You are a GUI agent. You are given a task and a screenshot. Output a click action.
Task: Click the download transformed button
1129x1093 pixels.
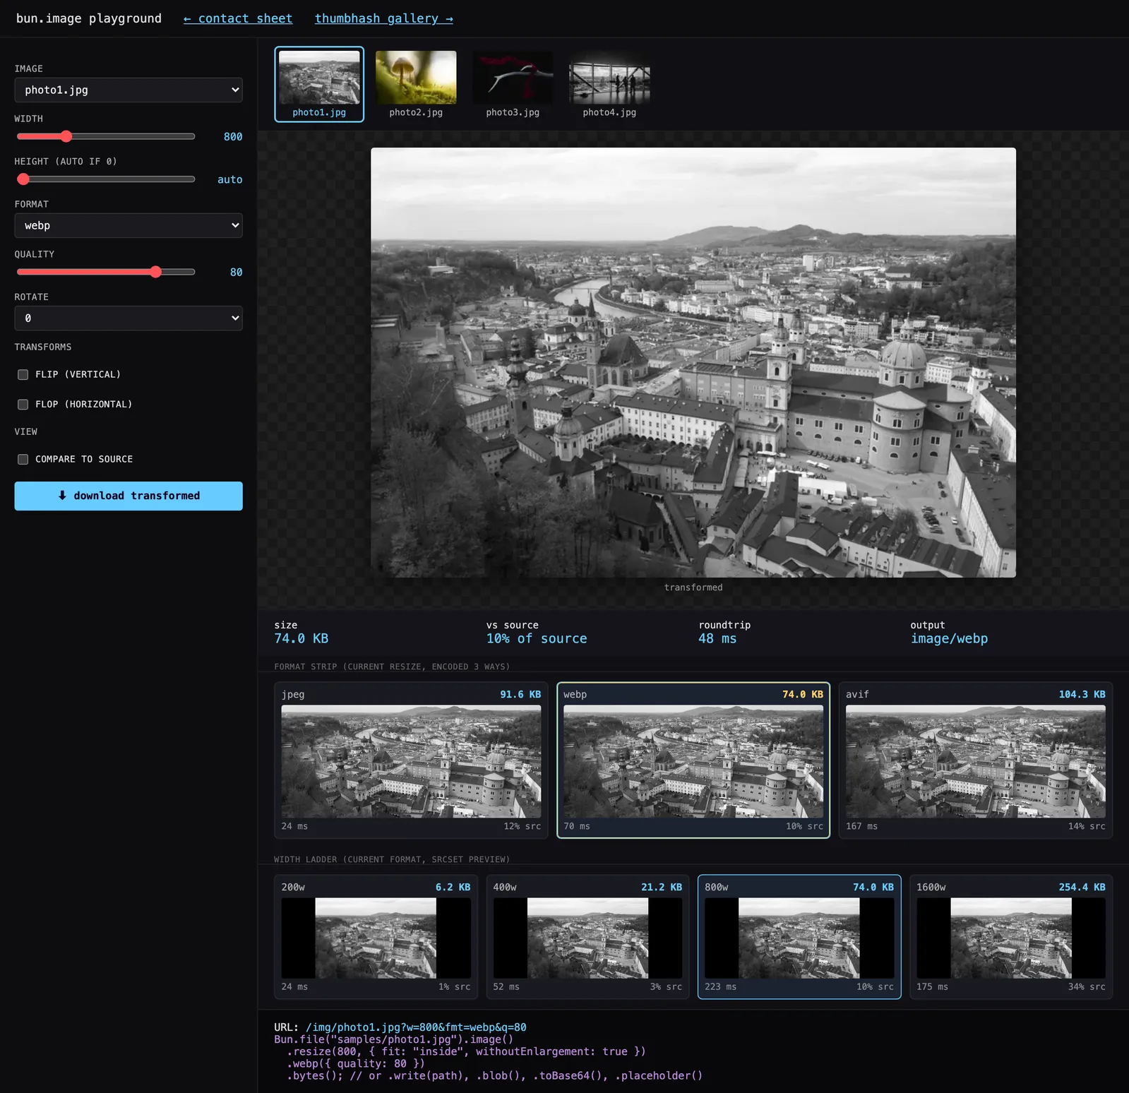pos(129,496)
